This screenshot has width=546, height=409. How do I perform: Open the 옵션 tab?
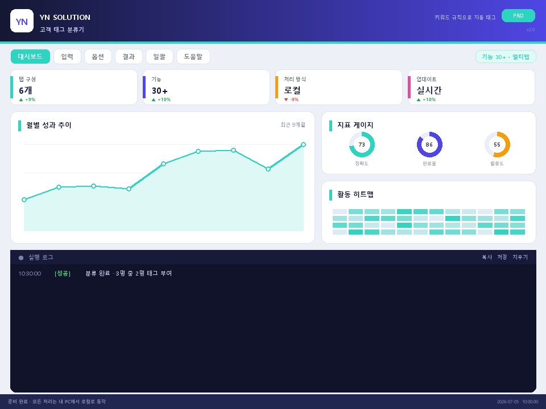98,56
